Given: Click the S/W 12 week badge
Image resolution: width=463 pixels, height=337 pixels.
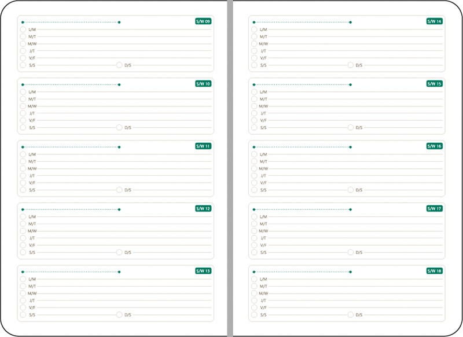Looking at the screenshot, I should 203,209.
